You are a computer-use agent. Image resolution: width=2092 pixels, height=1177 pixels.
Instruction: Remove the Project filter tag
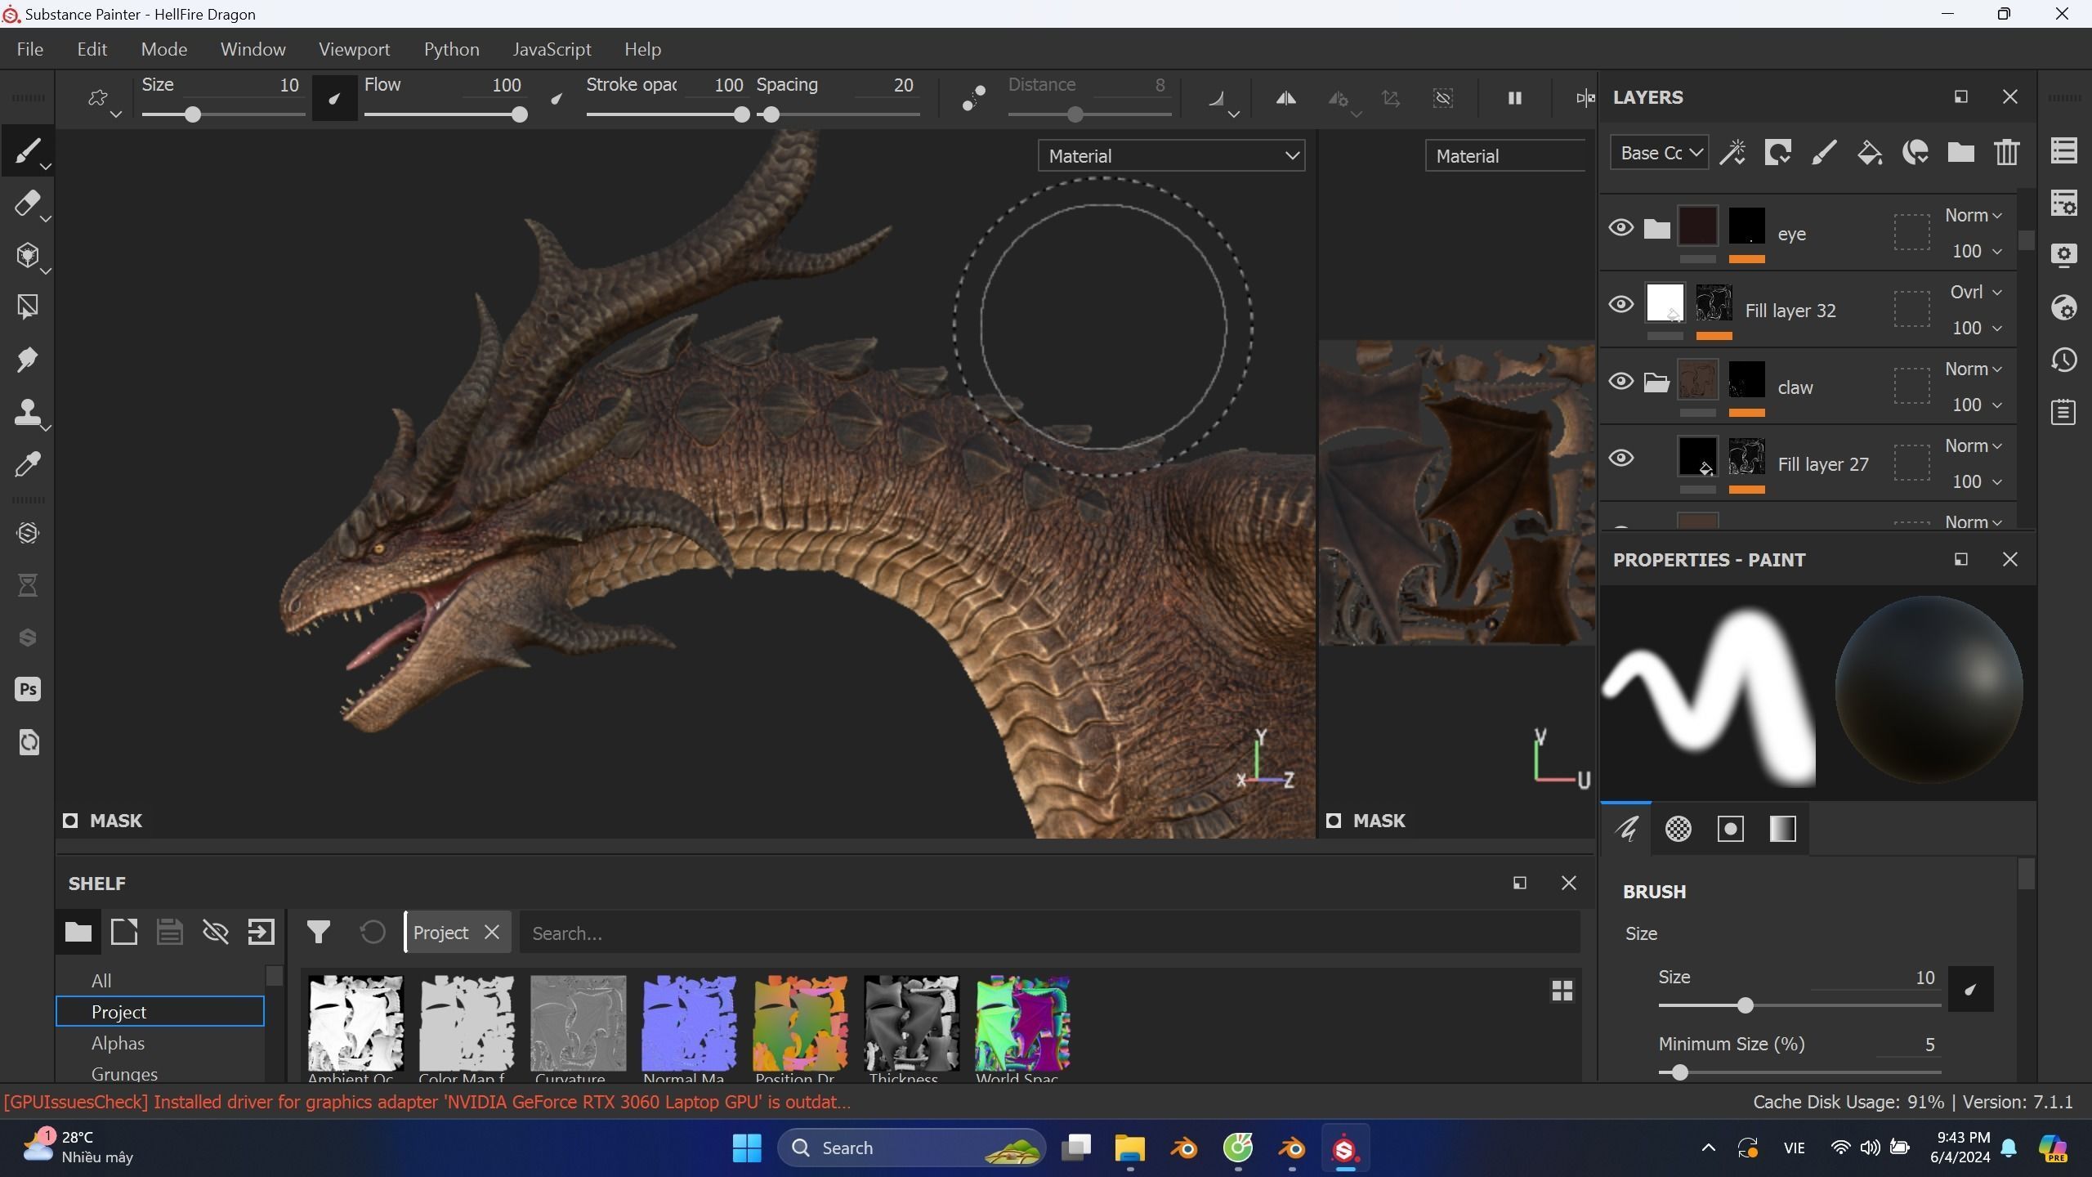click(x=492, y=933)
